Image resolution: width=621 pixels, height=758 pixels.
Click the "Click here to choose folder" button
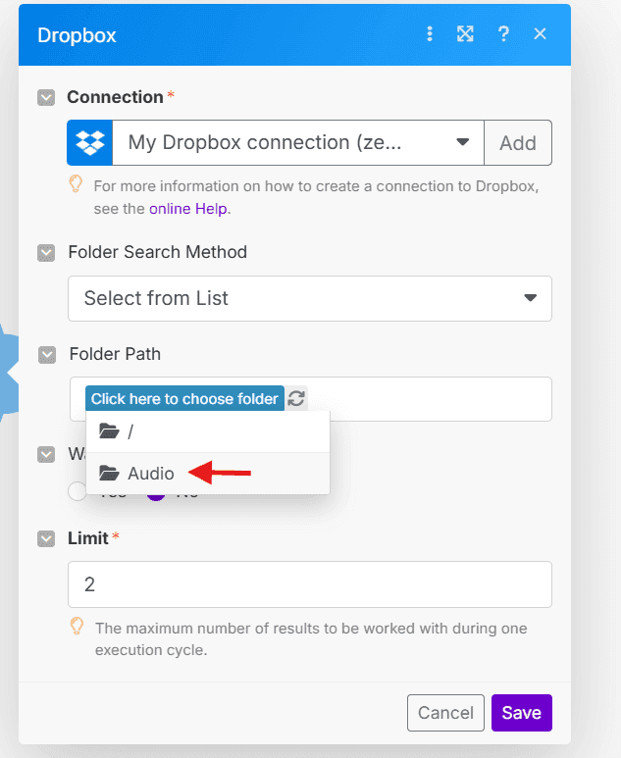pos(184,399)
